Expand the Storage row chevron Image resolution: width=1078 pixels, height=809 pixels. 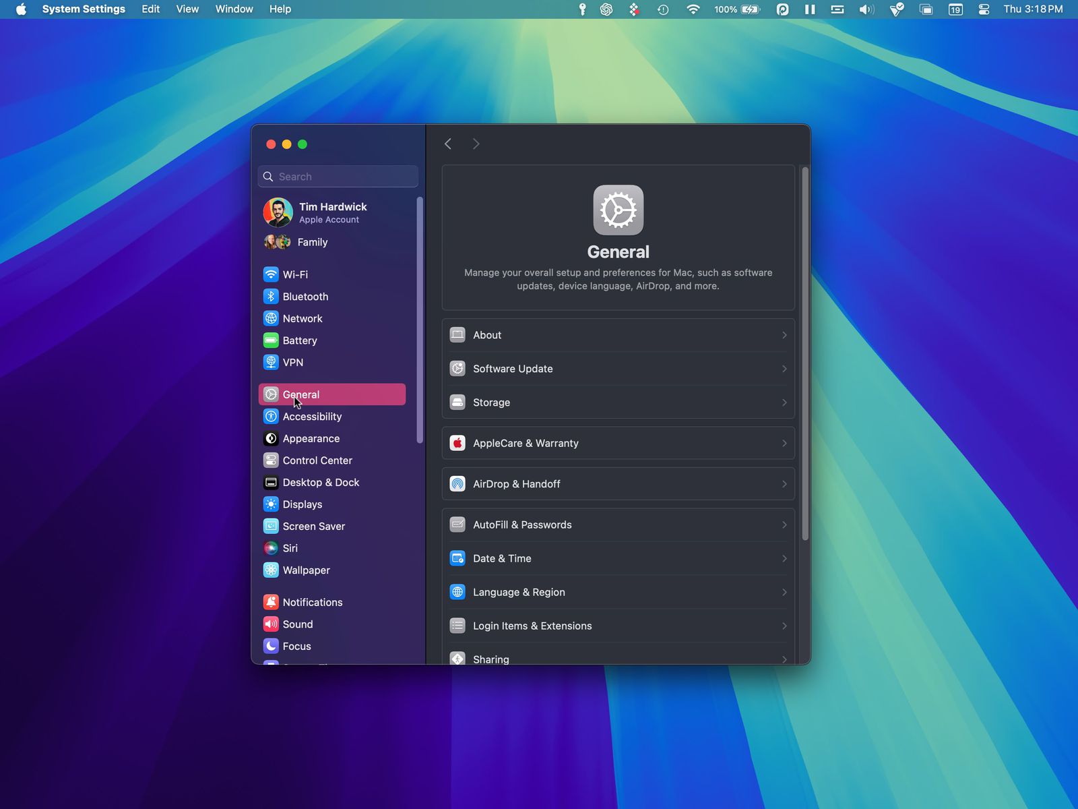tap(784, 402)
